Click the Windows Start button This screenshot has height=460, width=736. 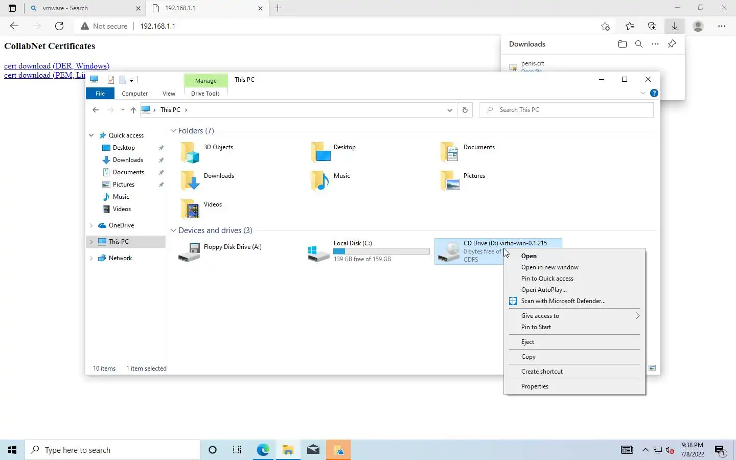12,450
